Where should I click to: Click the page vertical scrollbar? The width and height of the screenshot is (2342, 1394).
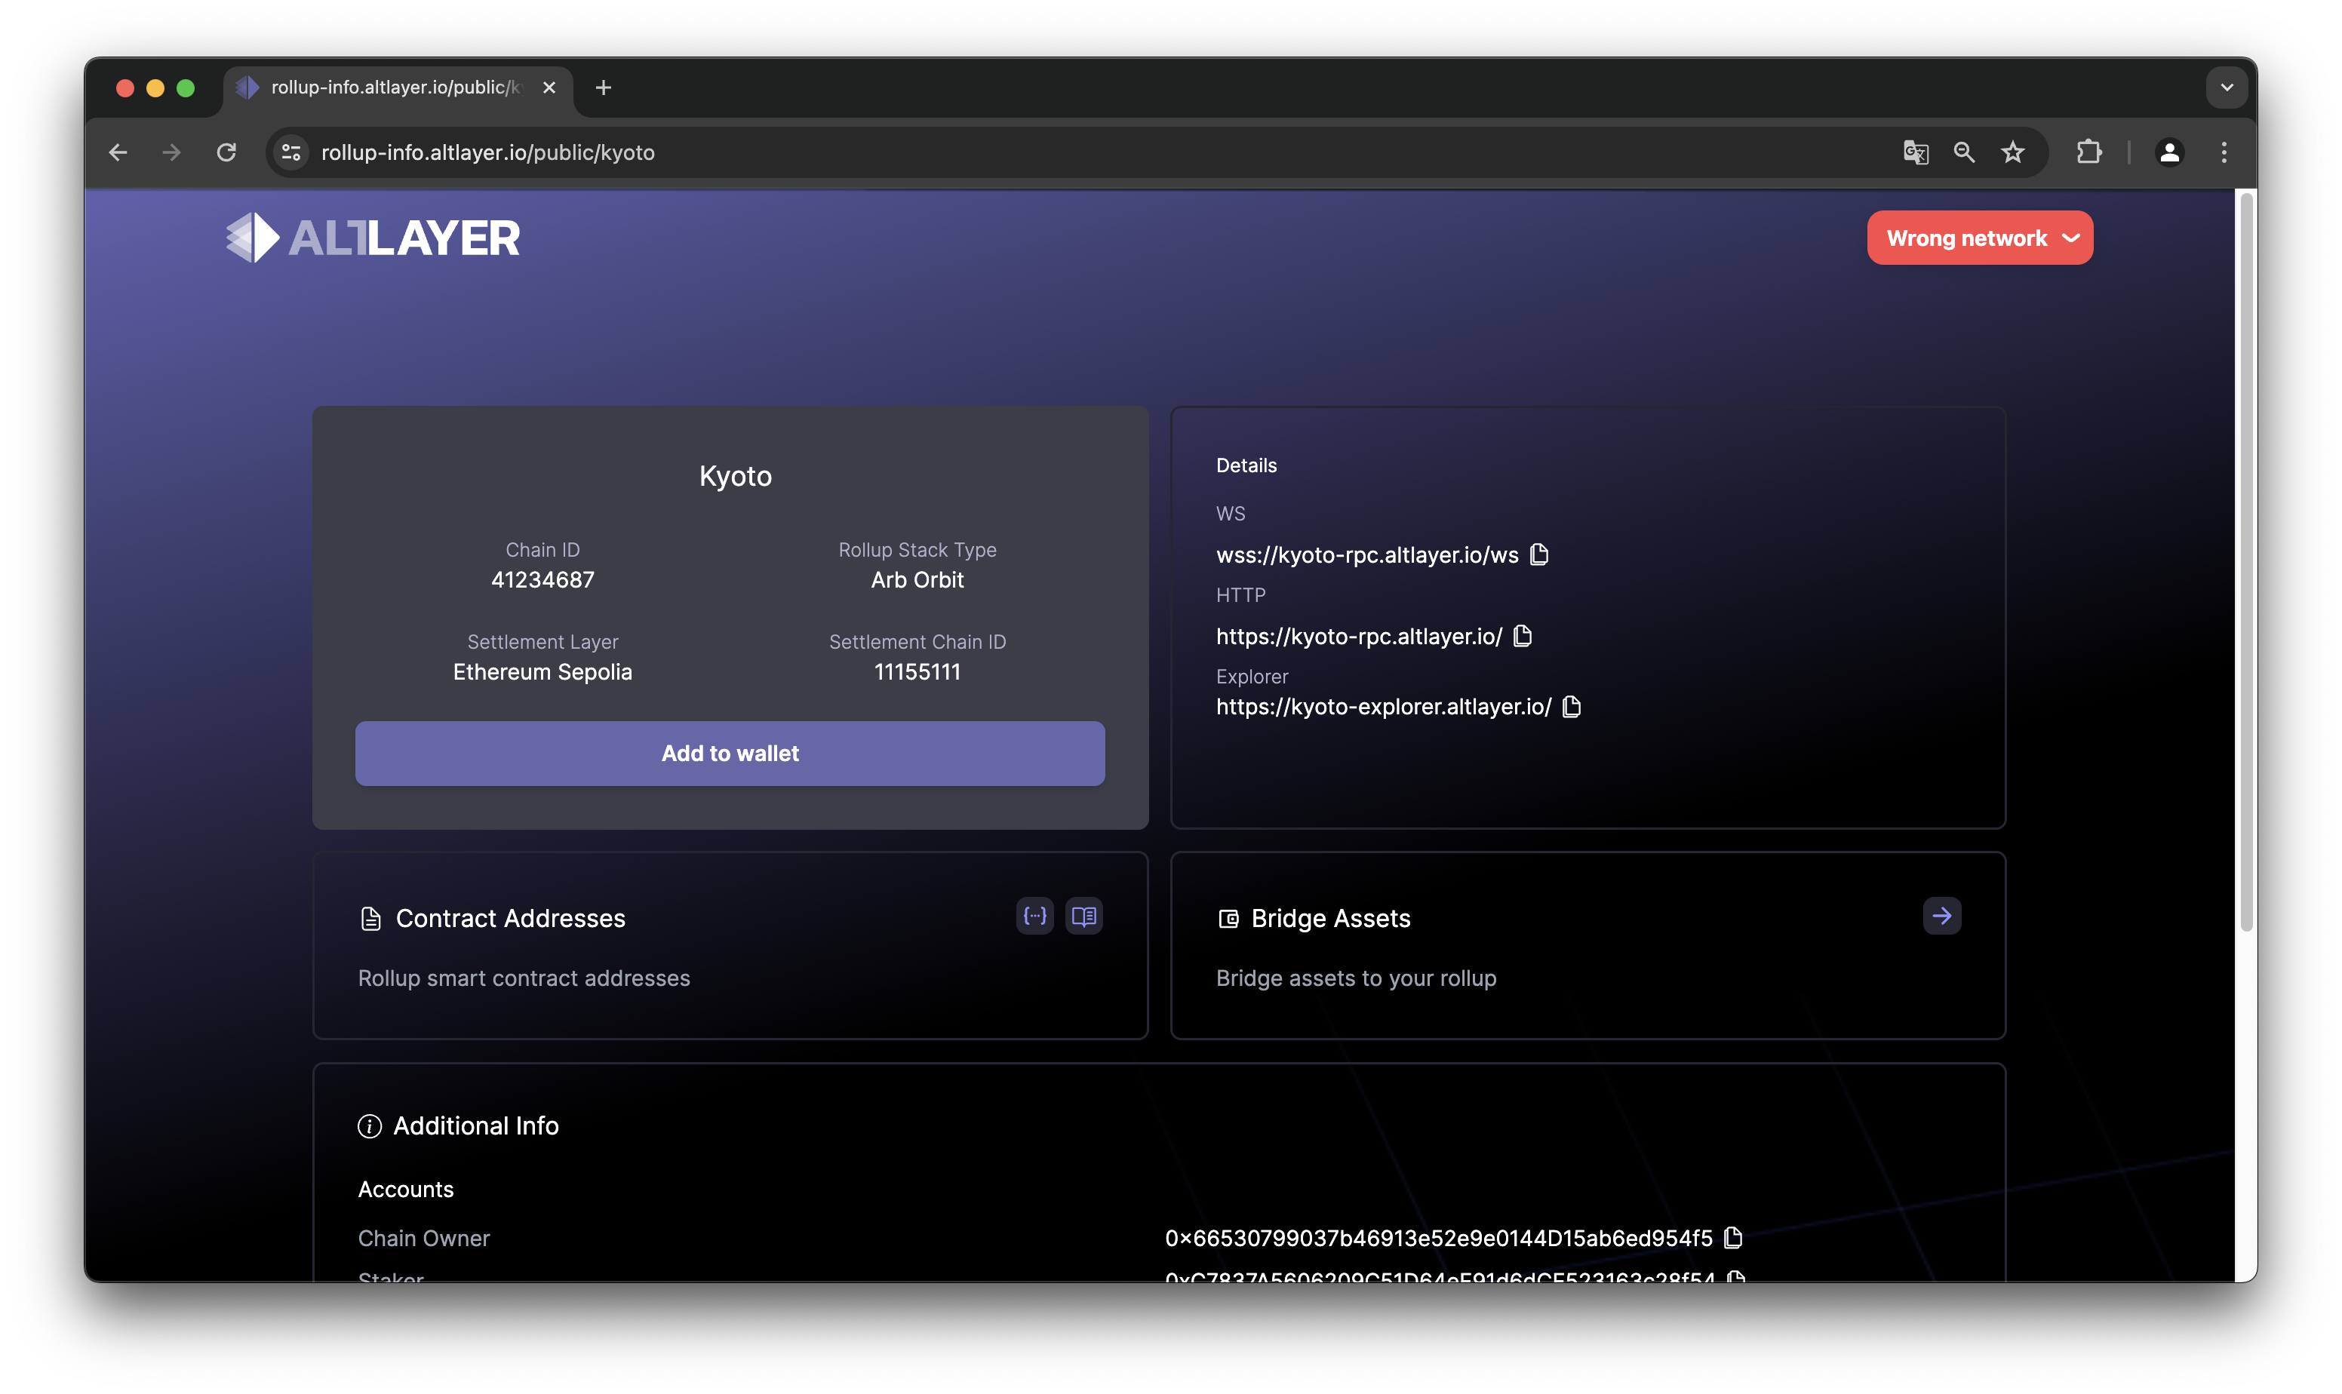[x=2245, y=563]
